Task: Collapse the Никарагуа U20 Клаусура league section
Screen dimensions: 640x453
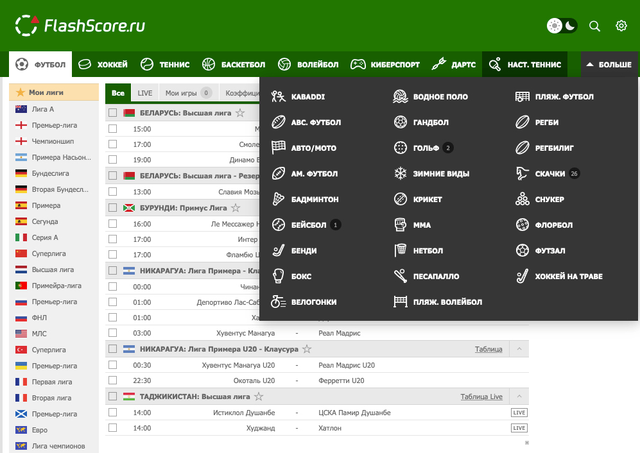Action: click(x=519, y=349)
